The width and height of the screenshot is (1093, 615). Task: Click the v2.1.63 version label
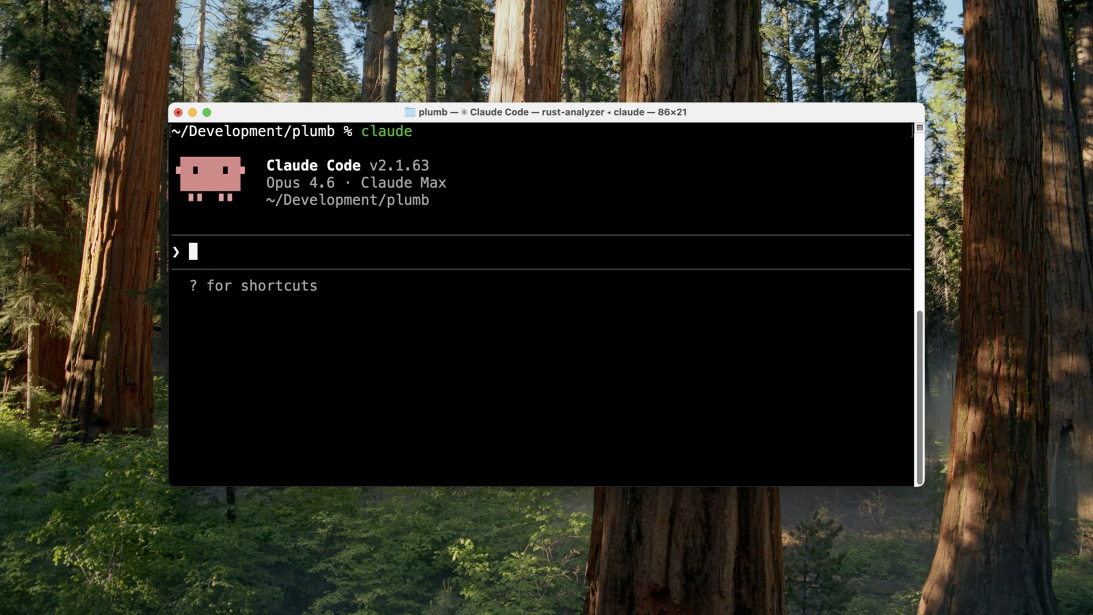coord(399,166)
